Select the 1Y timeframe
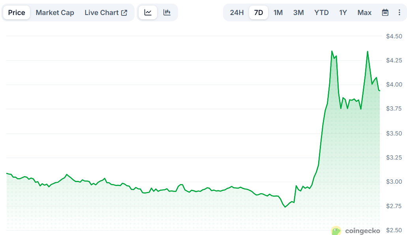Viewport: 407px width, 235px height. click(343, 12)
